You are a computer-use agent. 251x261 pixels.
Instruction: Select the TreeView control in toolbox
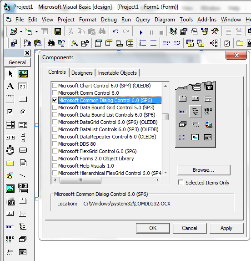[23, 227]
